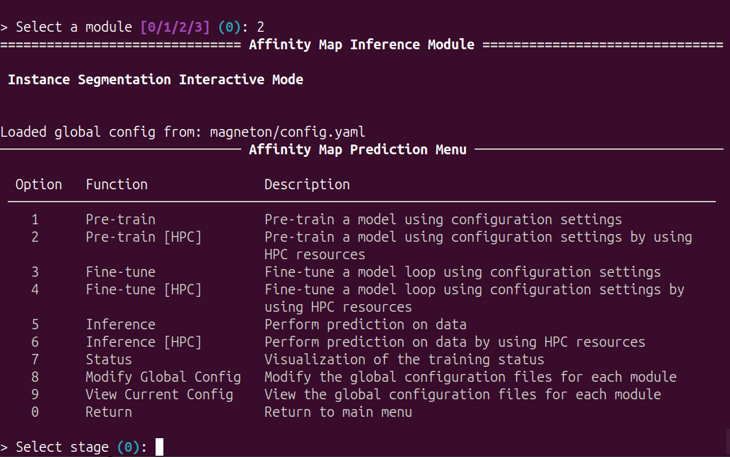
Task: Click the option number 5 in the menu
Action: click(x=35, y=325)
